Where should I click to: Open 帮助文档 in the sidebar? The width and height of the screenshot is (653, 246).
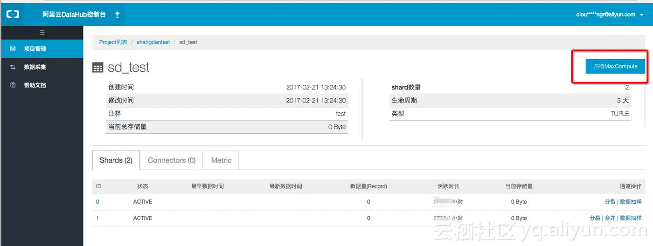click(x=42, y=85)
